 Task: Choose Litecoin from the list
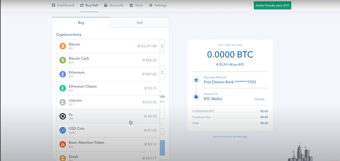point(108,102)
